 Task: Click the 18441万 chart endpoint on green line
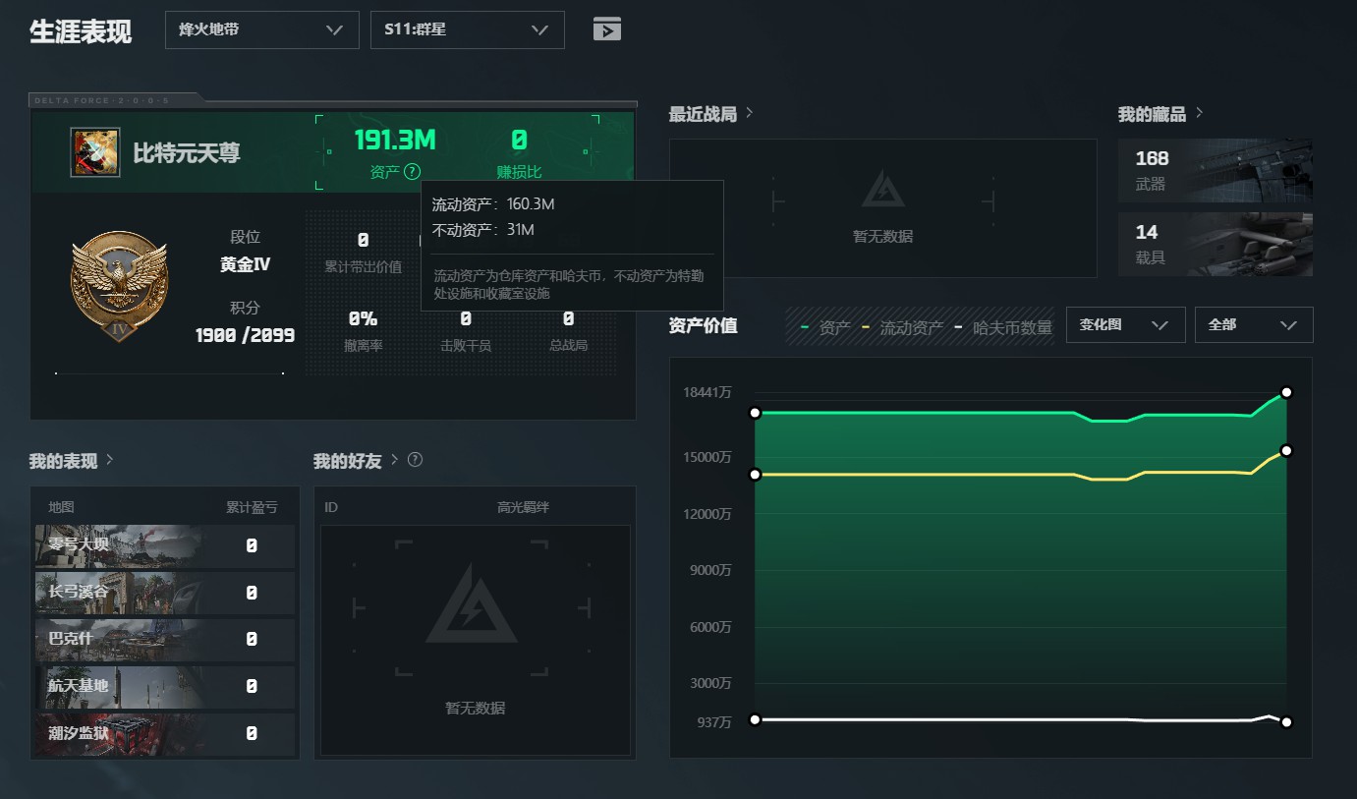(x=1286, y=392)
